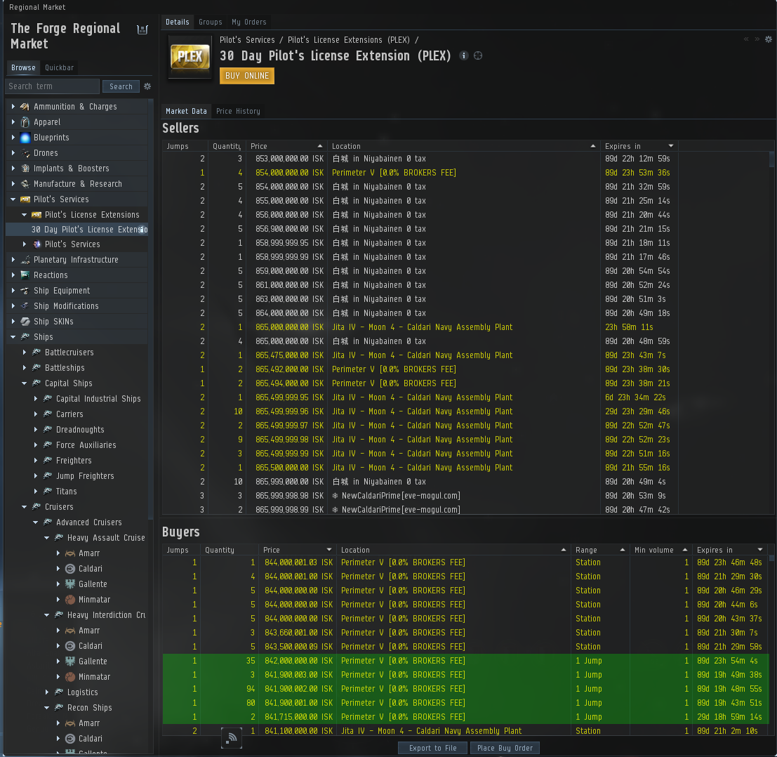Select the Browse tab
Viewport: 777px width, 757px height.
(23, 67)
